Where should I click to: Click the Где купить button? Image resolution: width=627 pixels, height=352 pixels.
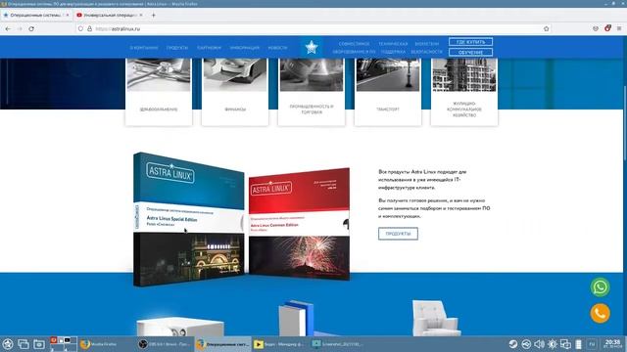coord(470,41)
